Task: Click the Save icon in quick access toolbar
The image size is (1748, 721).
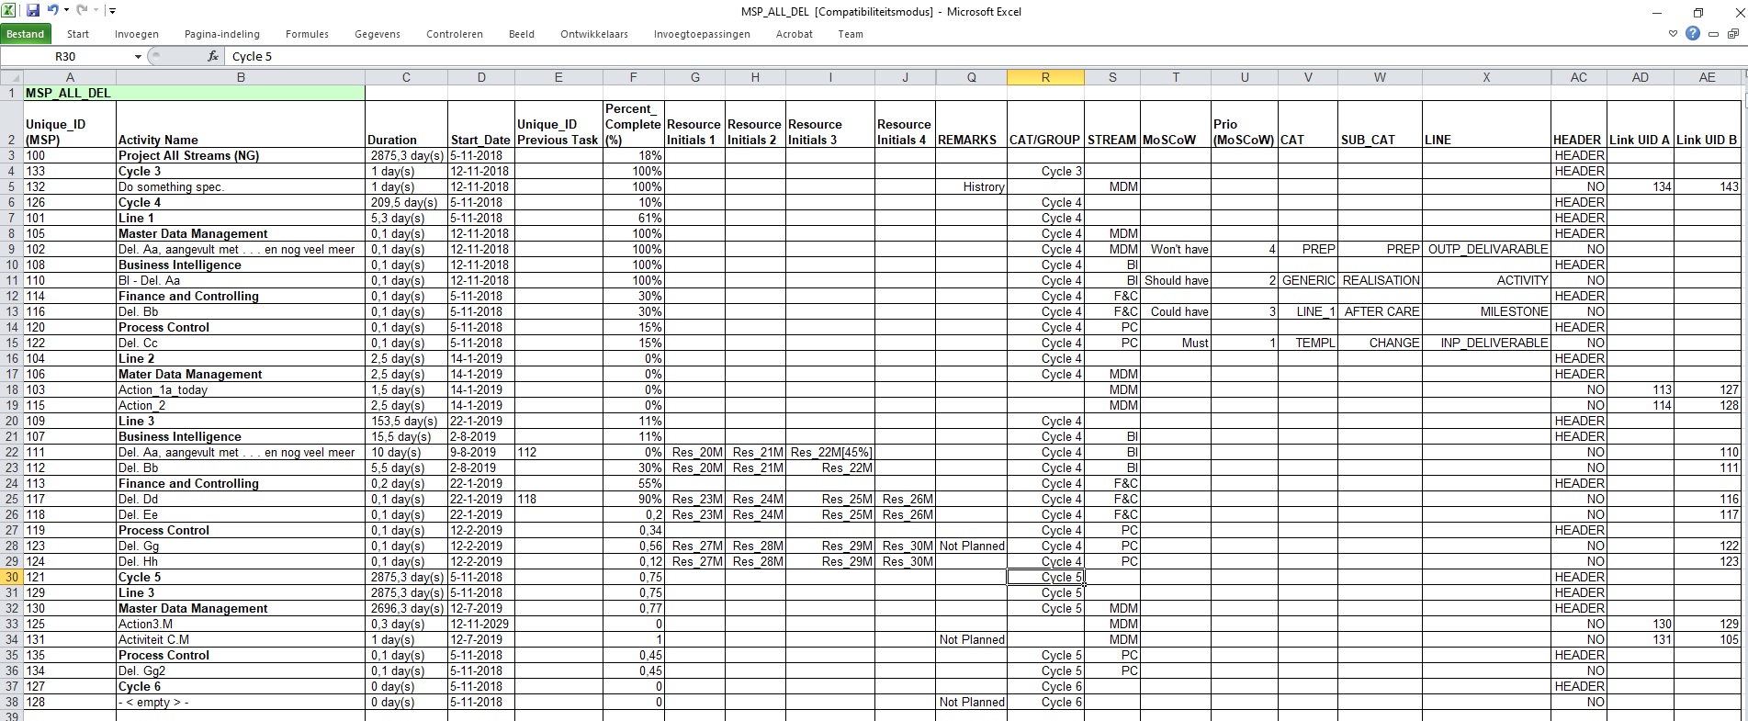Action: coord(33,11)
